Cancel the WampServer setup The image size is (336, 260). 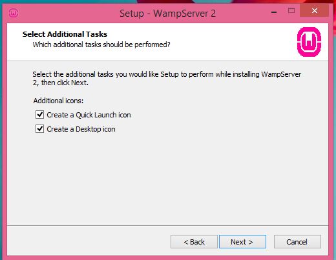click(x=297, y=242)
